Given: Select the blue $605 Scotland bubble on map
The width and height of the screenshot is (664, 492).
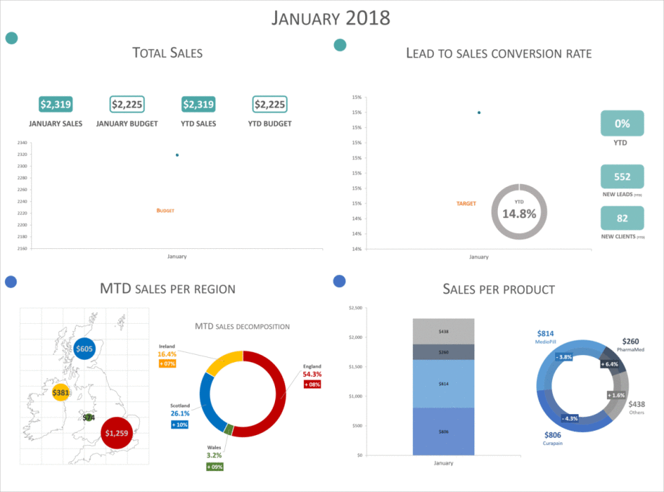Looking at the screenshot, I should coord(84,349).
